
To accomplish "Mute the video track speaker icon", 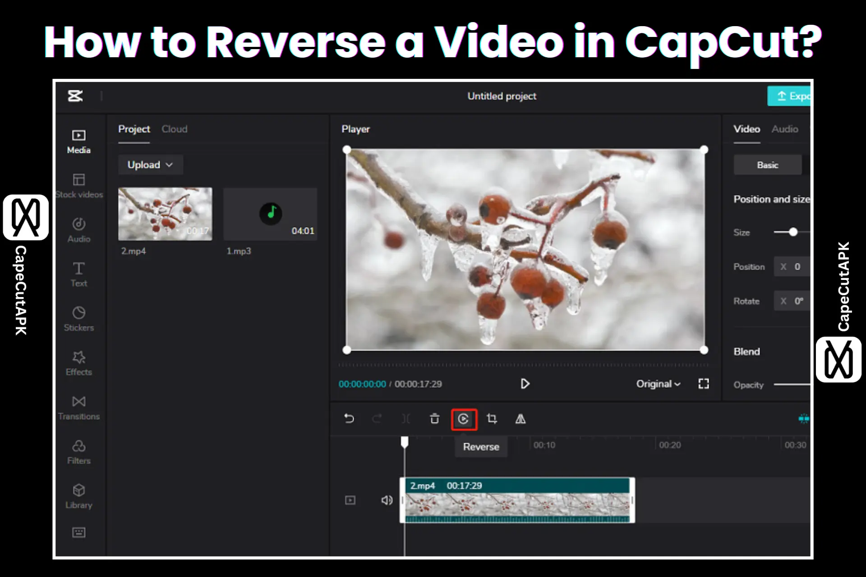I will pos(387,500).
